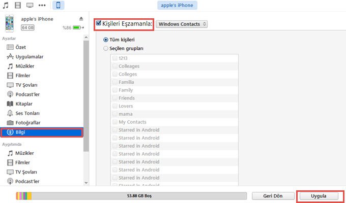Screen dimensions: 346x203
Task: Open the Windows Contacts dropdown
Action: pos(182,24)
